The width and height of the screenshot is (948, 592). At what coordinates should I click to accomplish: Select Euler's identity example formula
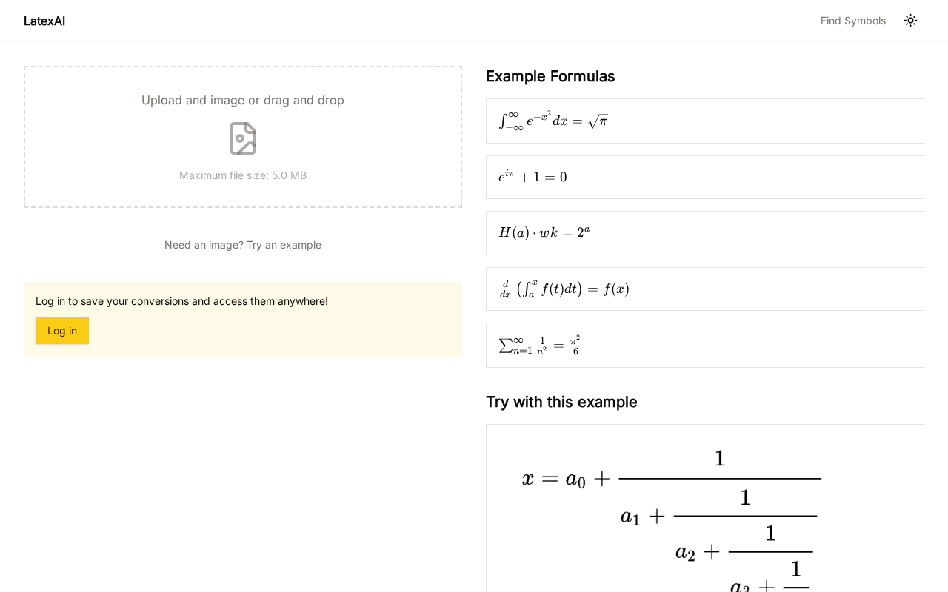pyautogui.click(x=705, y=178)
